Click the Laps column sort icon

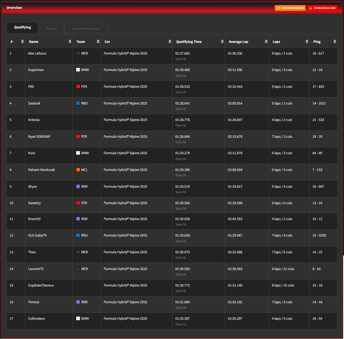[307, 41]
